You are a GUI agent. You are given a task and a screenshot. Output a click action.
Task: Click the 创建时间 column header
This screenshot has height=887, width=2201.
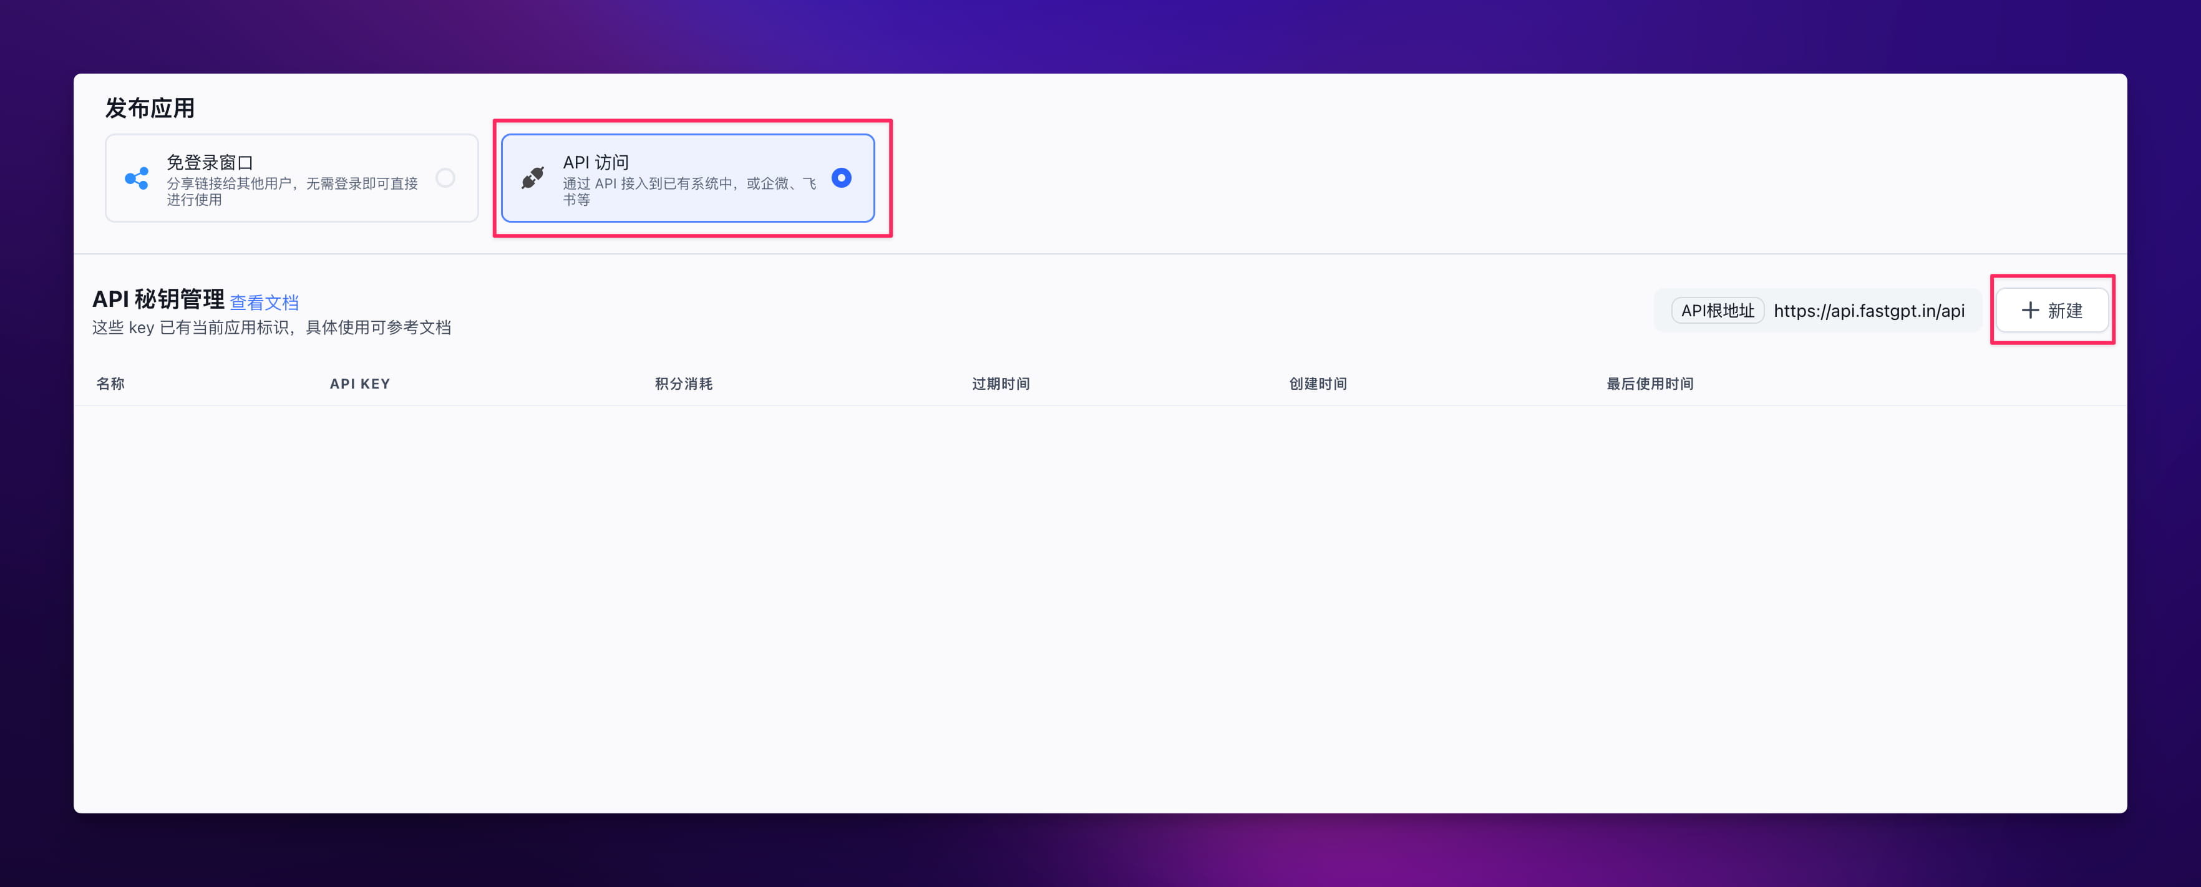1318,384
